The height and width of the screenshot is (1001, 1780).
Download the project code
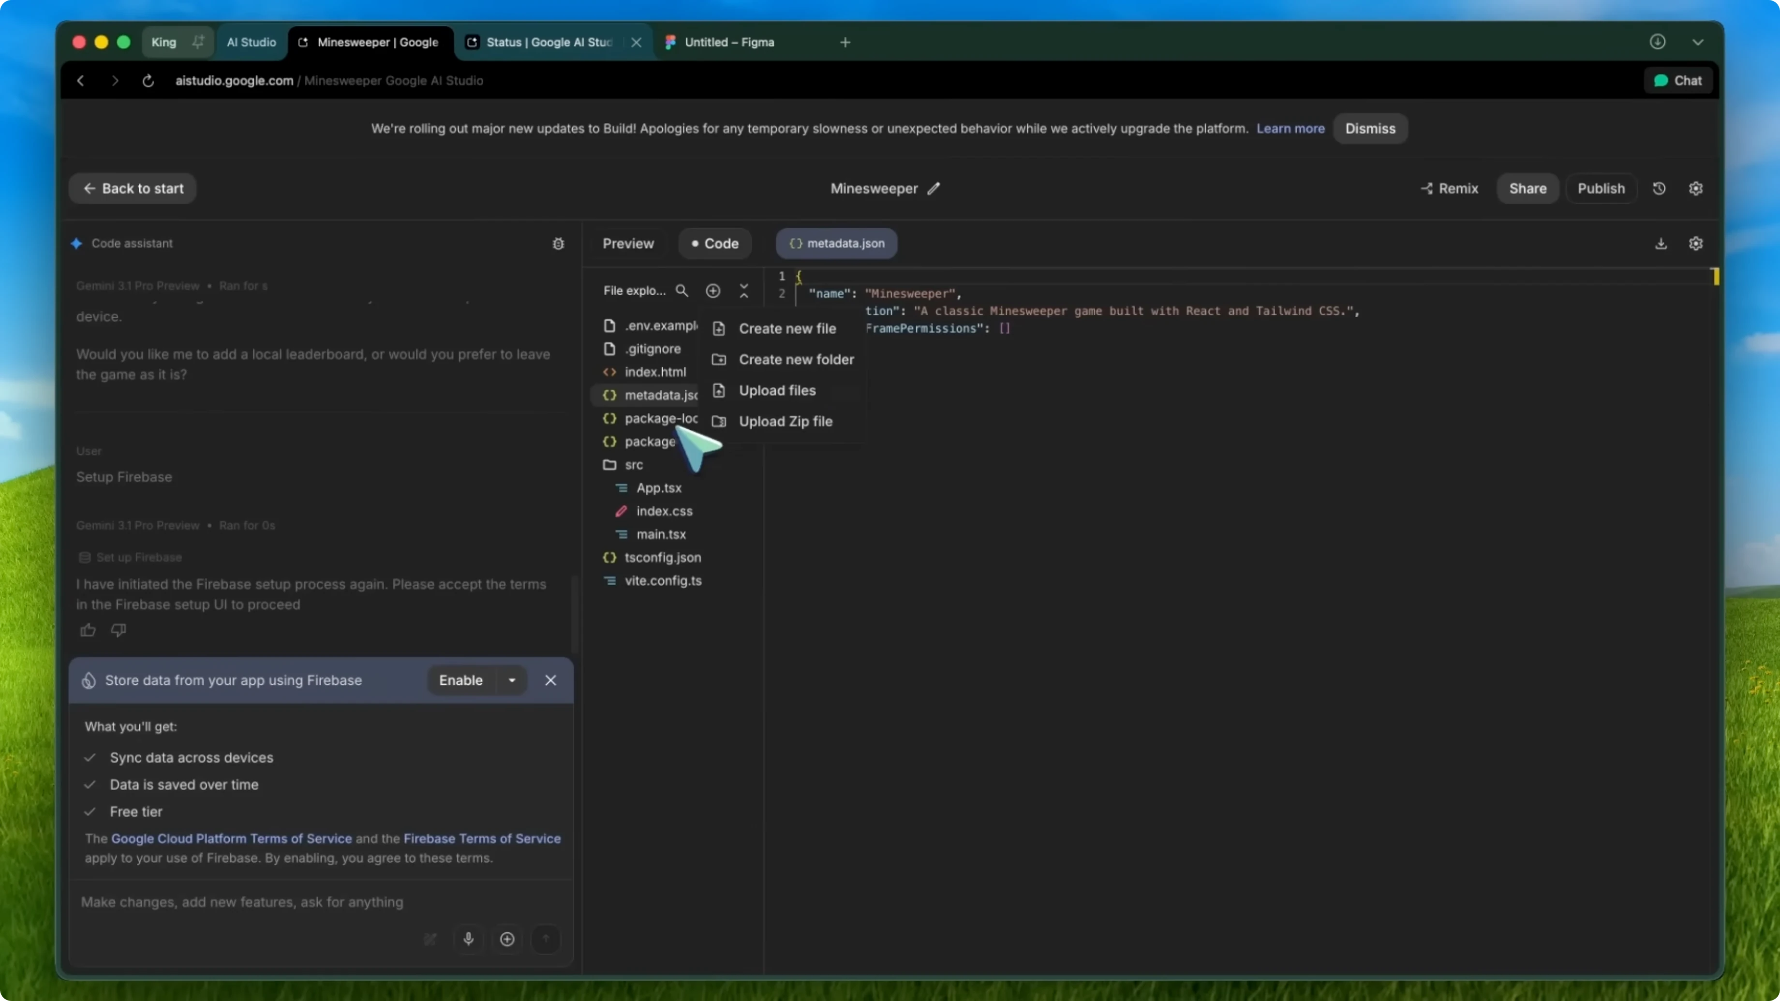[x=1661, y=243]
